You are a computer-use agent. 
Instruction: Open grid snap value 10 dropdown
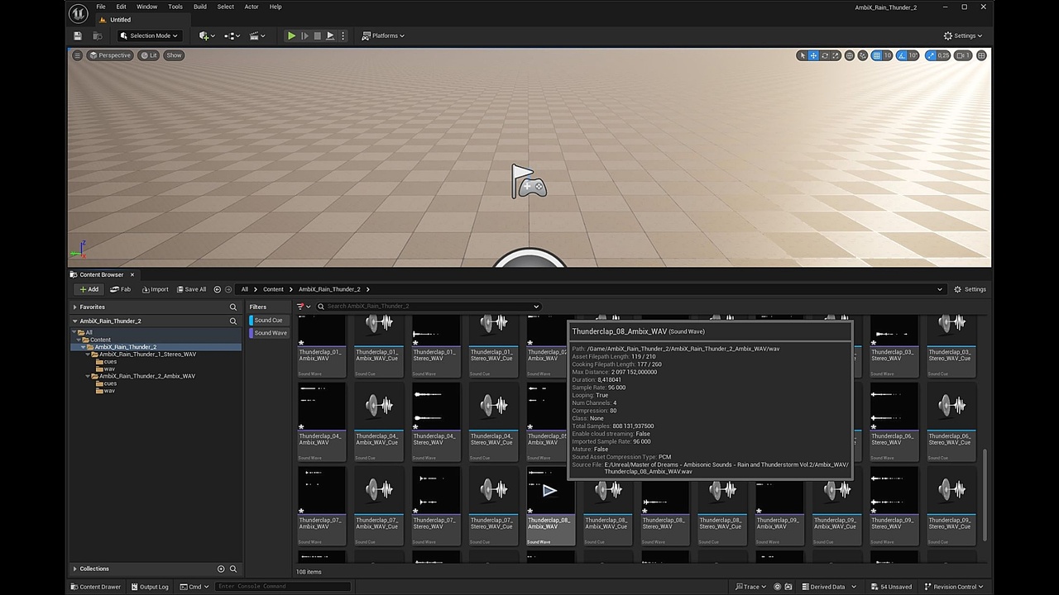point(888,55)
